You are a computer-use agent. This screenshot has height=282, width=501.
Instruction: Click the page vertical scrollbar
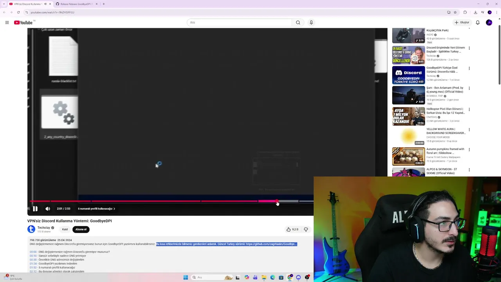point(499,55)
